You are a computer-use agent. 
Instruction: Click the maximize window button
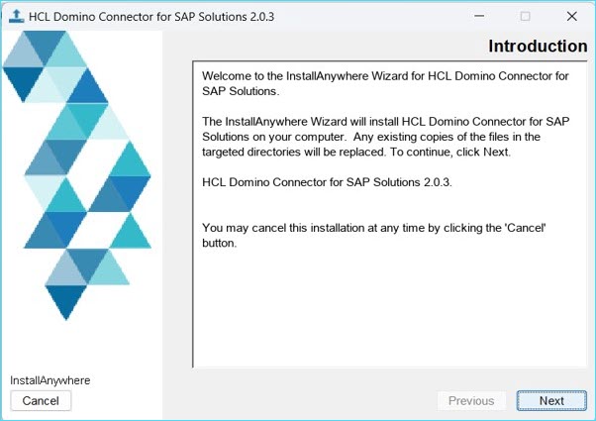(525, 16)
